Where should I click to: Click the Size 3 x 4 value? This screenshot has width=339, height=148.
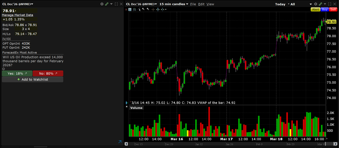[26, 29]
